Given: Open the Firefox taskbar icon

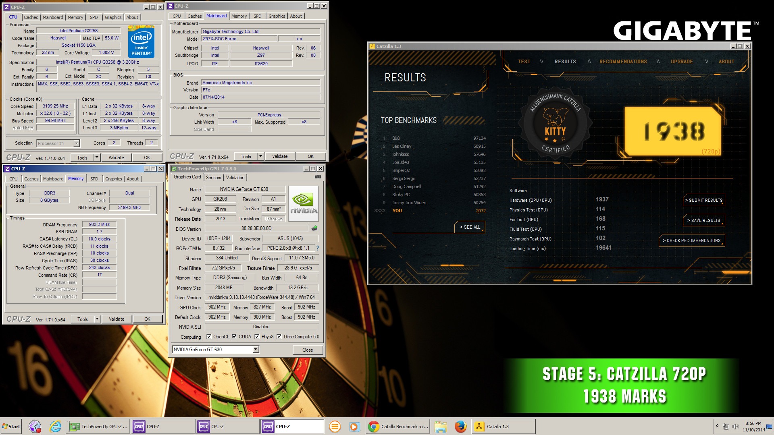Looking at the screenshot, I should click(460, 427).
